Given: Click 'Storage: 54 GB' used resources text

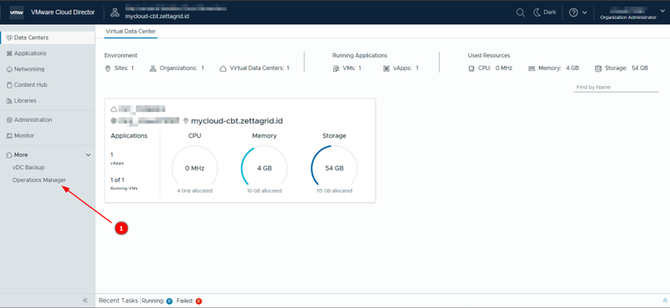Looking at the screenshot, I should 627,68.
